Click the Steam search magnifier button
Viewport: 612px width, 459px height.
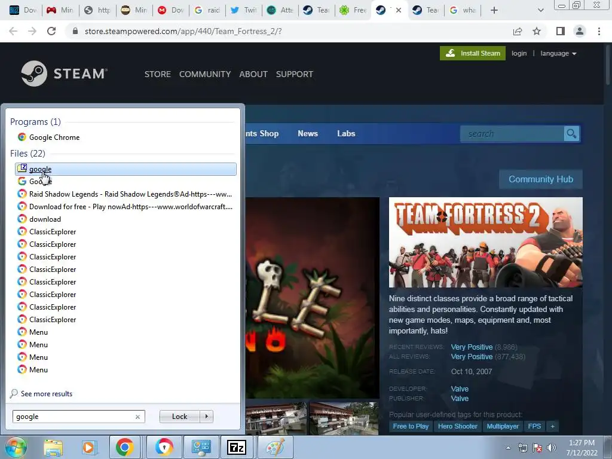coord(571,134)
